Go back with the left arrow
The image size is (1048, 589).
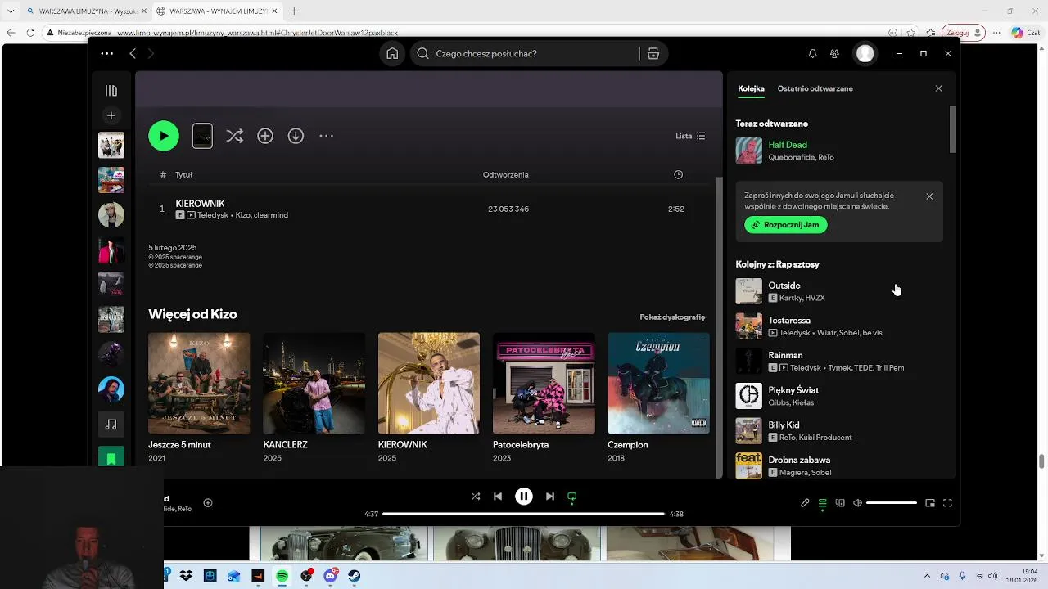133,53
